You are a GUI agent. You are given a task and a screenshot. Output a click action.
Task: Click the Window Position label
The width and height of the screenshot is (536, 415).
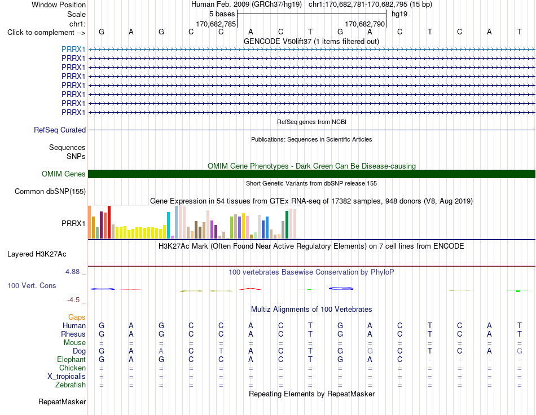(59, 5)
